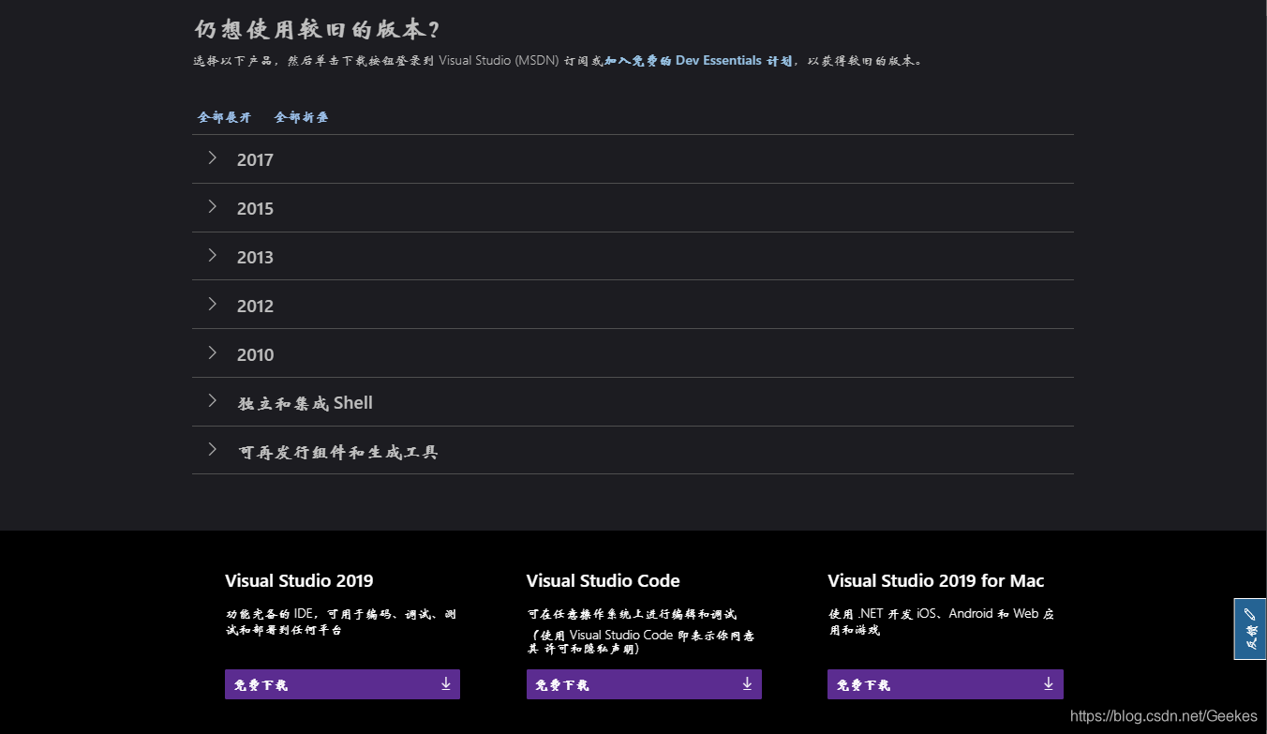Click the Visual Studio 2019 for Mac heading
This screenshot has width=1267, height=734.
click(936, 581)
